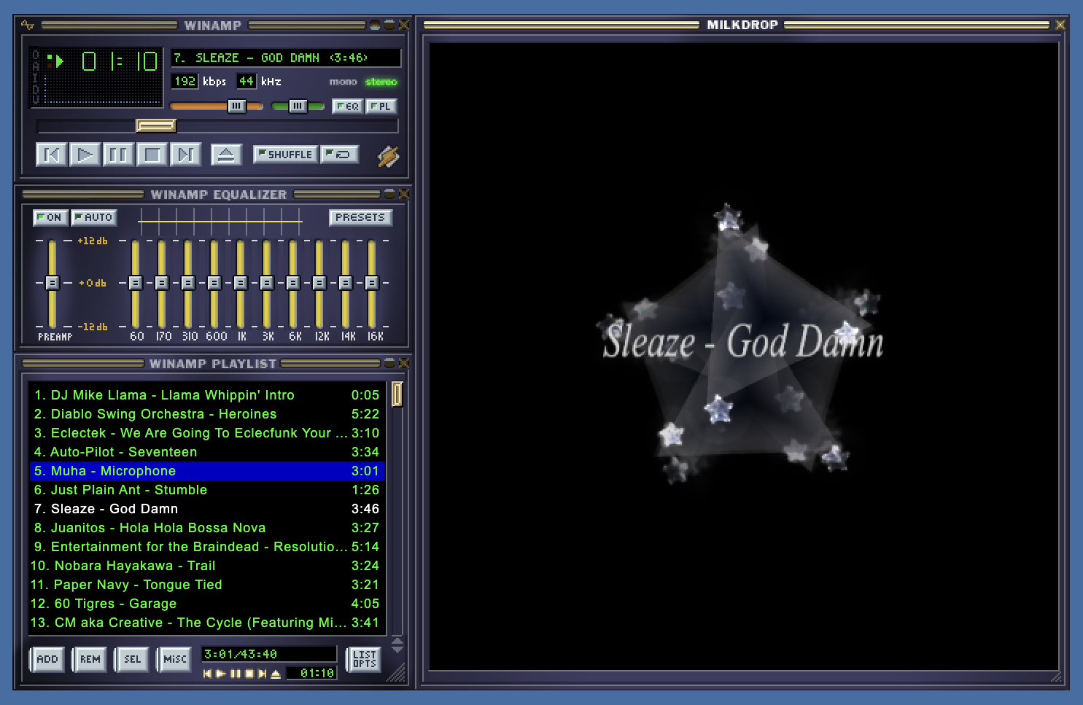Open the LIST OPTS menu
Viewport: 1083px width, 705px height.
364,659
